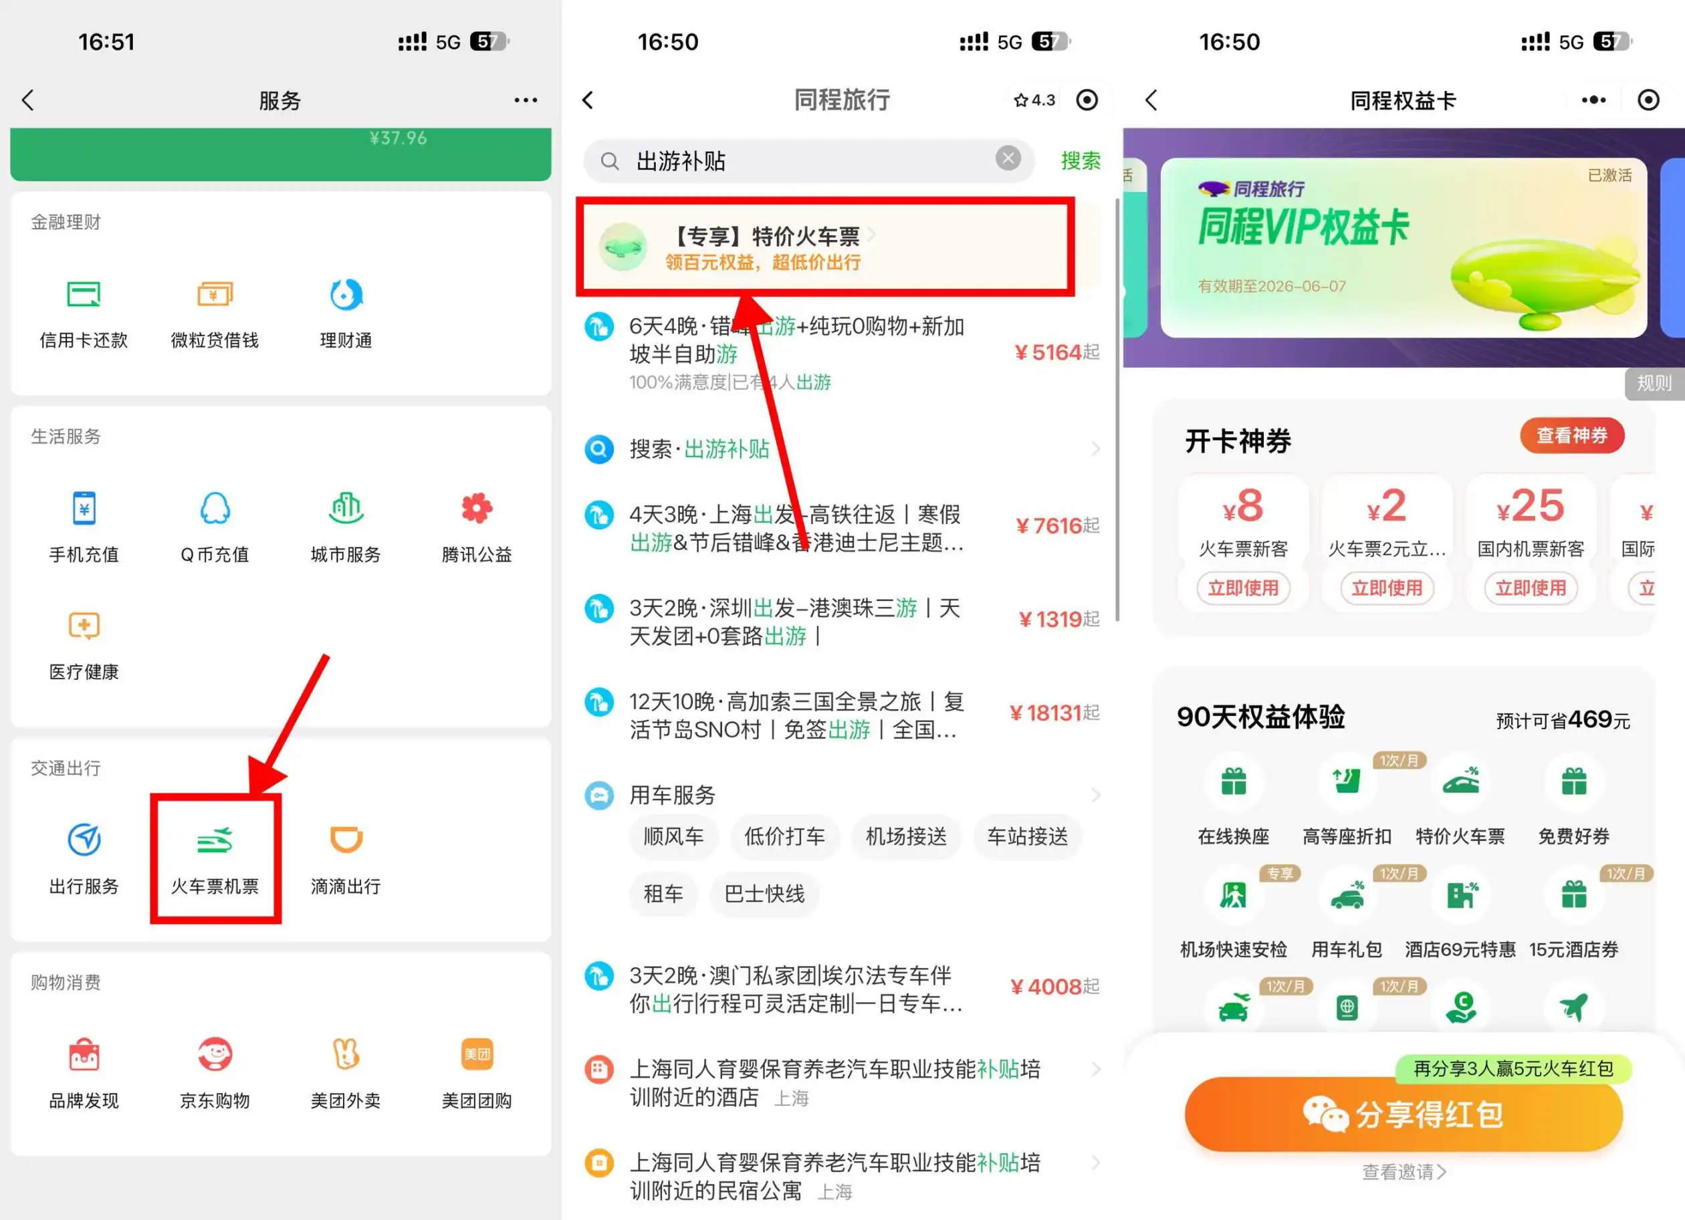Open the more options menu on 服务 page
The image size is (1685, 1220).
coord(526,99)
